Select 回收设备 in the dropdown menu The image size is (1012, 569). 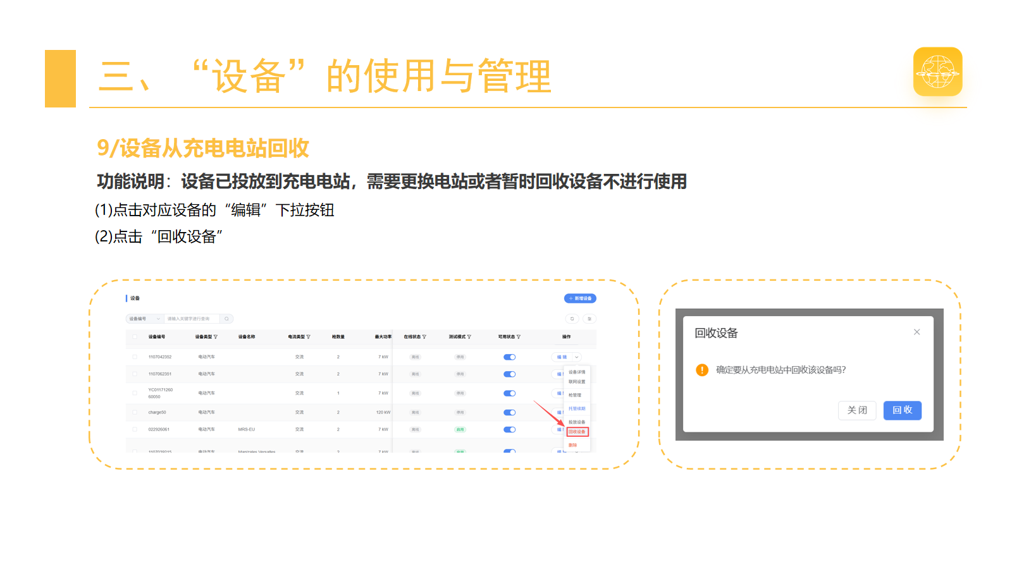coord(577,432)
